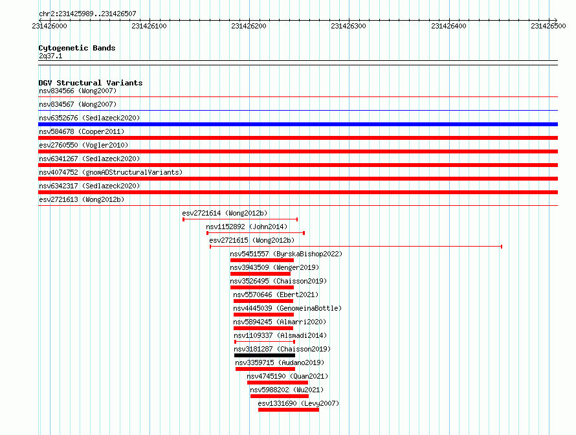Screen dimensions: 576x435
Task: Click the 2q37.1 band label
Action: pyautogui.click(x=50, y=56)
